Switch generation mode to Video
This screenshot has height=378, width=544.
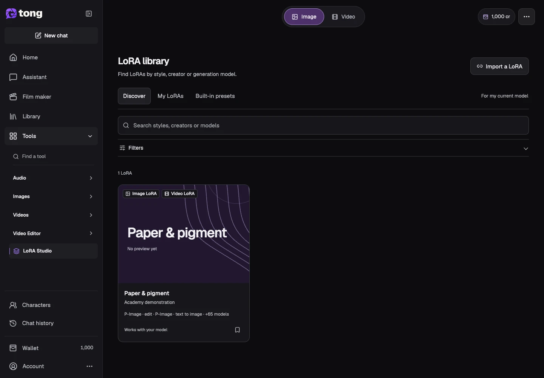[343, 17]
